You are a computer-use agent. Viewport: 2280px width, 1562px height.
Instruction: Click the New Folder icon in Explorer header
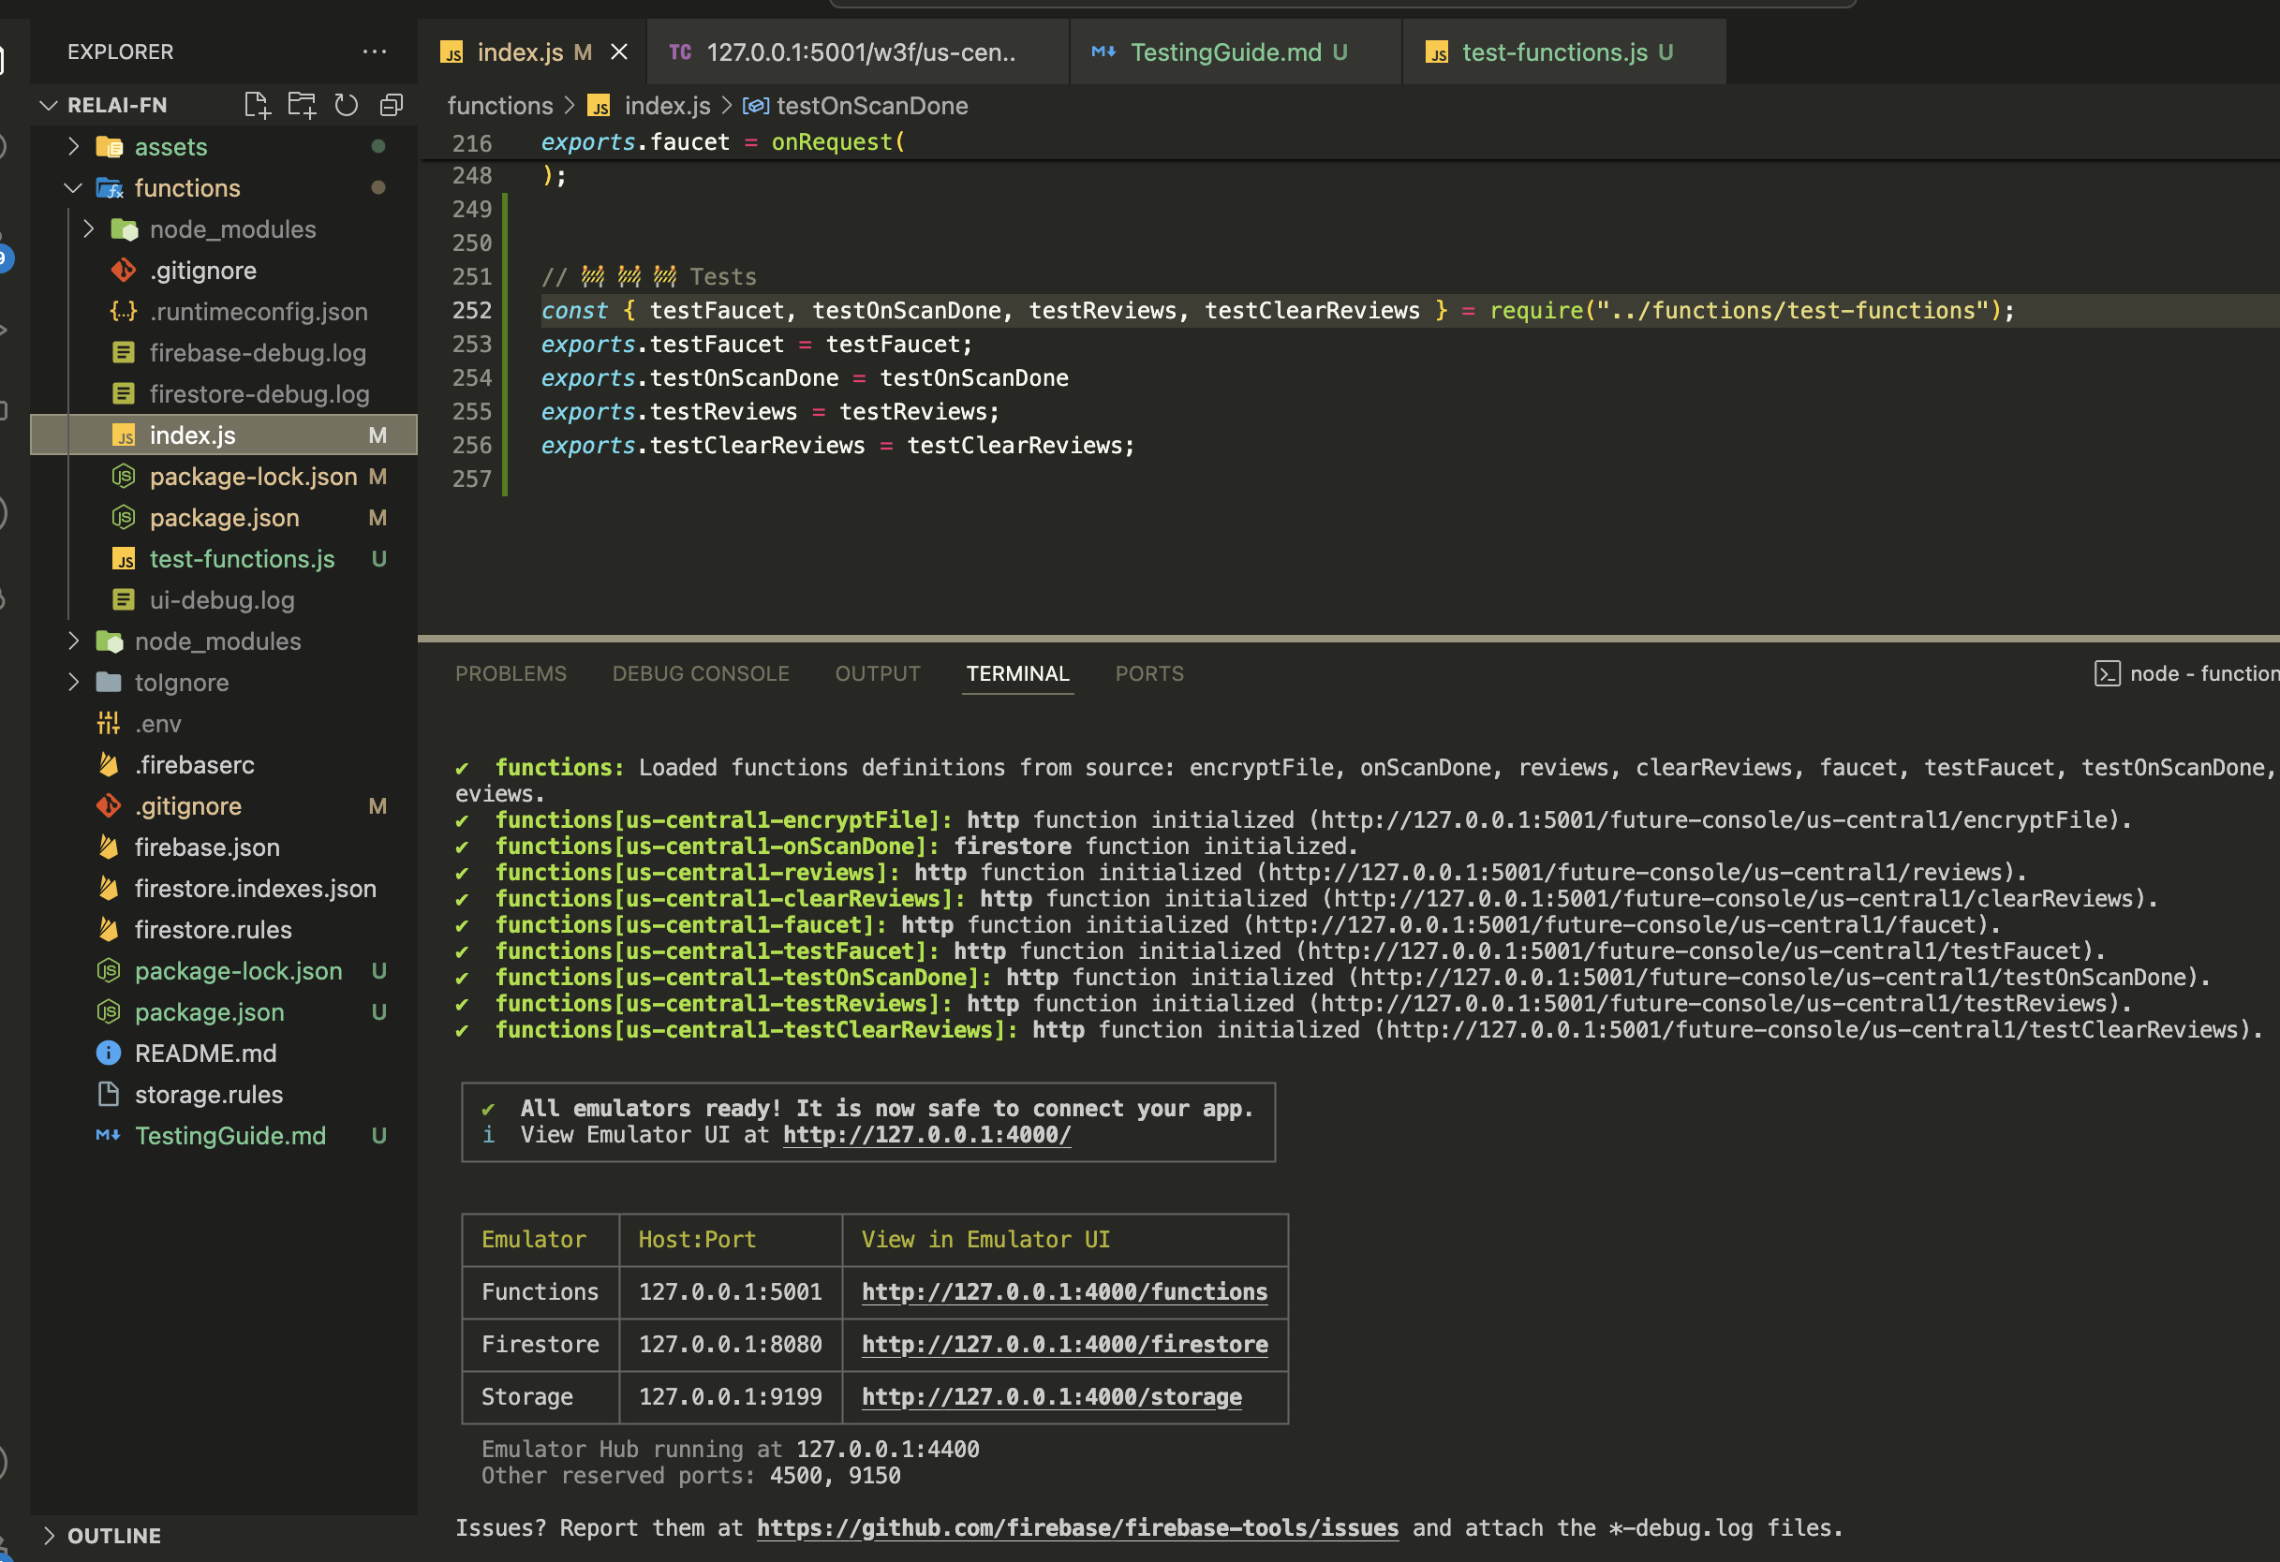click(x=302, y=105)
